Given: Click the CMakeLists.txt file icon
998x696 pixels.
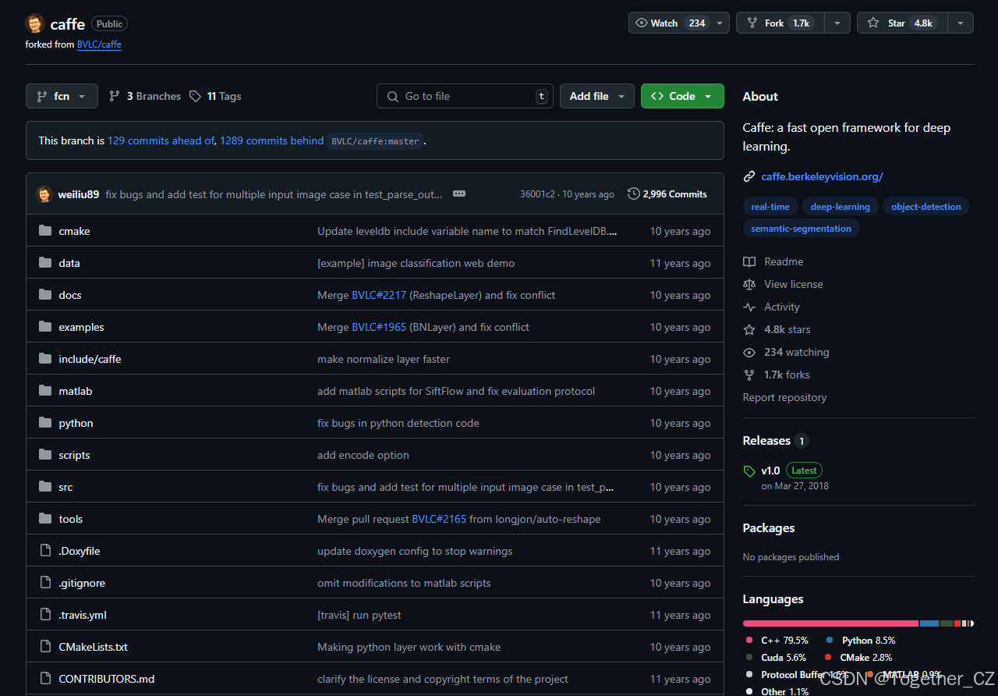Looking at the screenshot, I should point(45,647).
